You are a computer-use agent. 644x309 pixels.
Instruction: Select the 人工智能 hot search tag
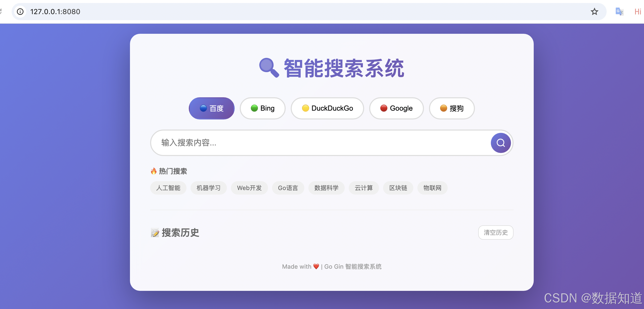[x=168, y=188]
